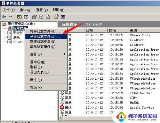This screenshot has height=123, width=160.
Task: Click the Forward arrow toolbar icon
Action: pyautogui.click(x=11, y=17)
